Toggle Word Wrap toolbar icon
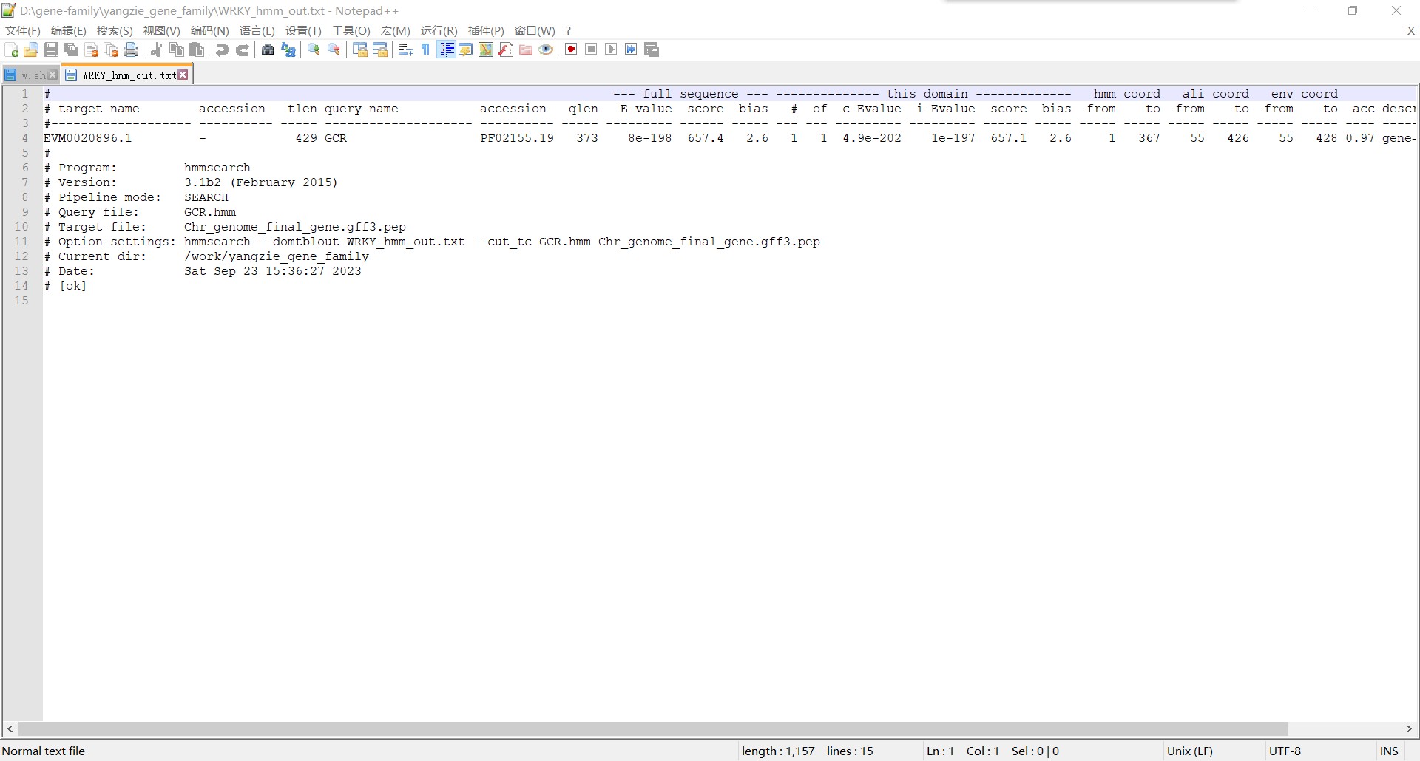The width and height of the screenshot is (1420, 761). pos(405,50)
